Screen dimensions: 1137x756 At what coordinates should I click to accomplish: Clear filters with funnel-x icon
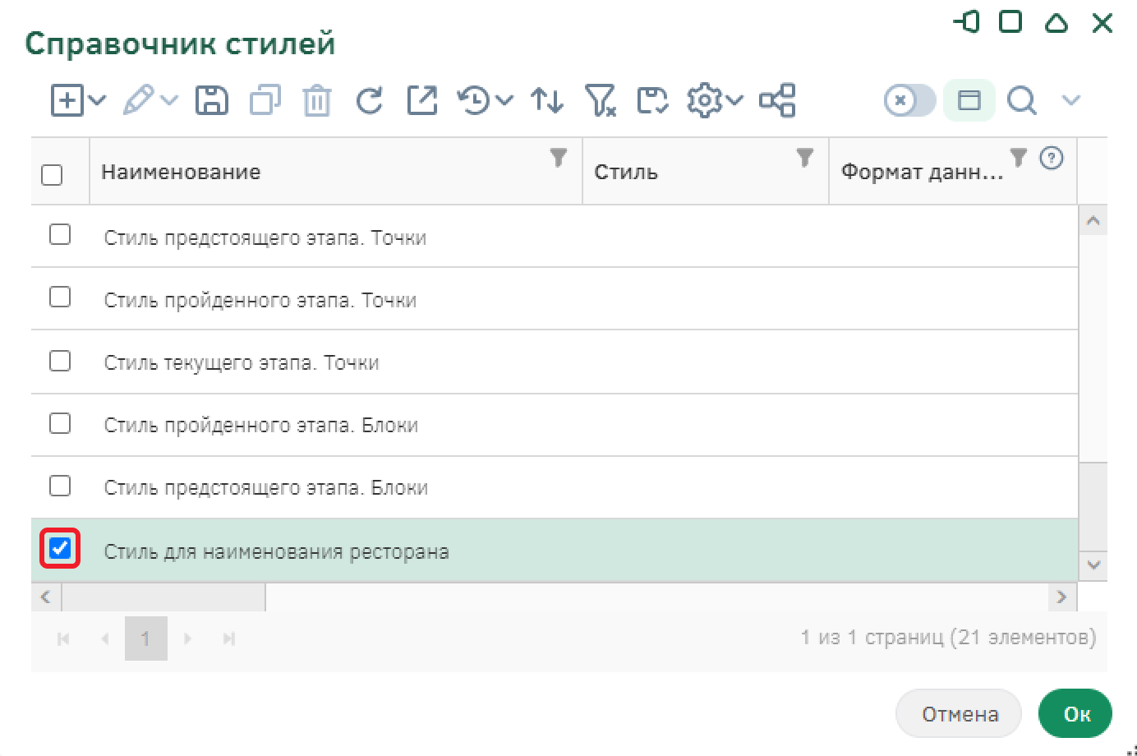click(x=600, y=100)
